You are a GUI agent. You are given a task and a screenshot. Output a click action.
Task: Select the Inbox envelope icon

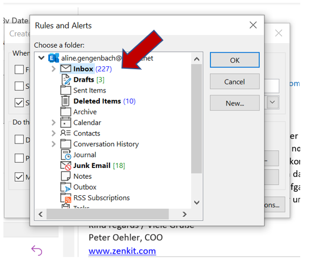click(x=65, y=69)
